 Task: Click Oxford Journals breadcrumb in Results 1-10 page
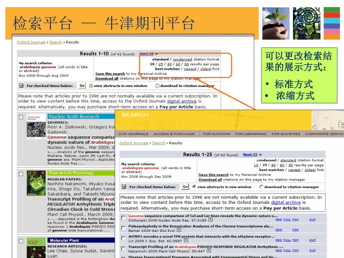(31, 42)
